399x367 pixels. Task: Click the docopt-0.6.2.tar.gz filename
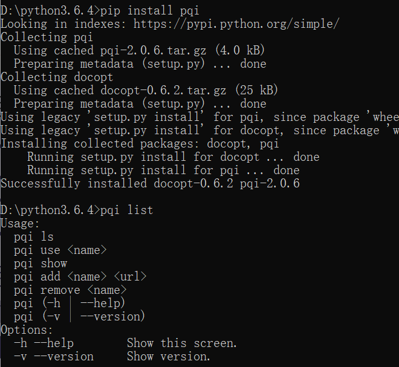click(163, 91)
